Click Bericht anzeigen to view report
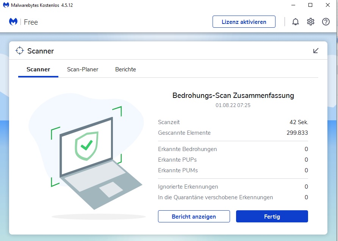The width and height of the screenshot is (338, 241). [x=194, y=216]
